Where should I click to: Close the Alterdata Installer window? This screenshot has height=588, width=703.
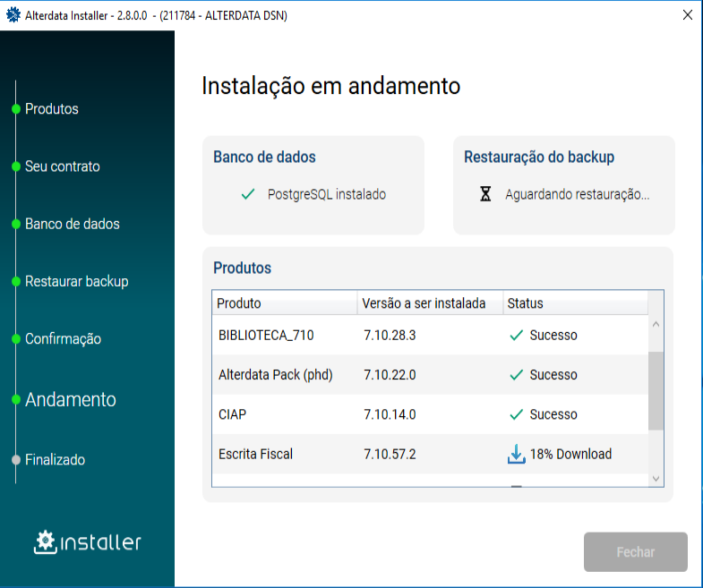(x=687, y=15)
